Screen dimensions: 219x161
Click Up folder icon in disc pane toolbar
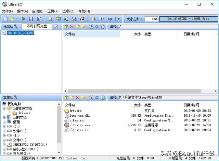[x=66, y=27]
